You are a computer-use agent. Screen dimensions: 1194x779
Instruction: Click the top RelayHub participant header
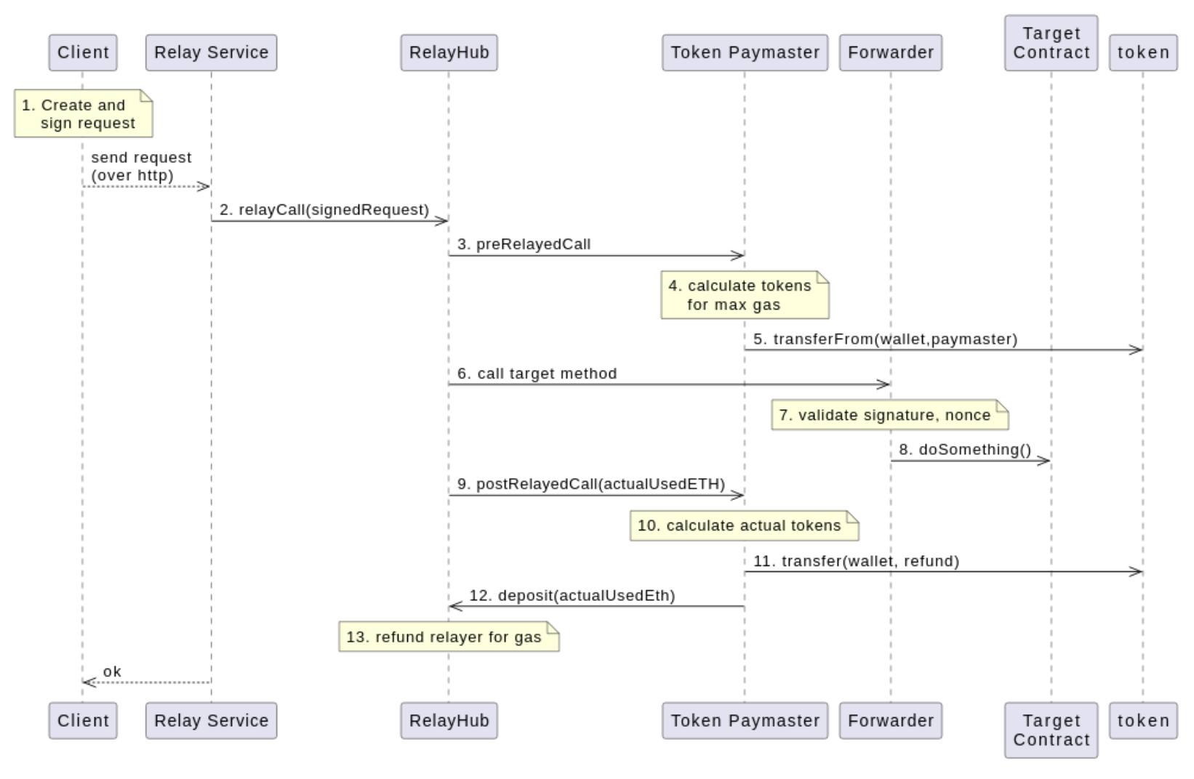click(x=449, y=52)
